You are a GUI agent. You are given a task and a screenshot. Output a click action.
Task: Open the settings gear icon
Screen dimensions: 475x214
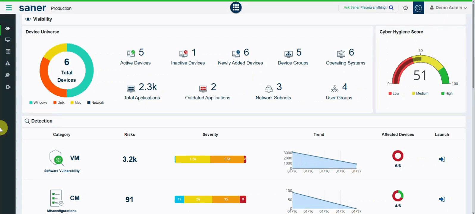418,8
